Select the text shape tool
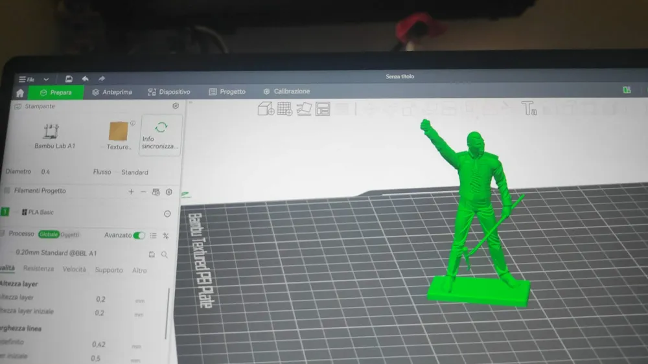 point(529,109)
